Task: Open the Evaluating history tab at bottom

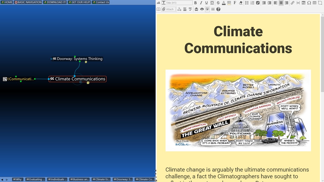Action: click(x=35, y=179)
